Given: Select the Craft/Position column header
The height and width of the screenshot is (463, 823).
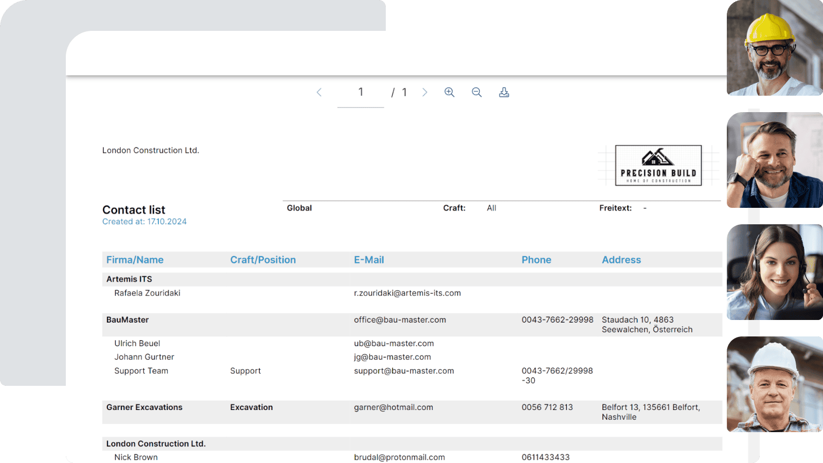Looking at the screenshot, I should click(263, 259).
